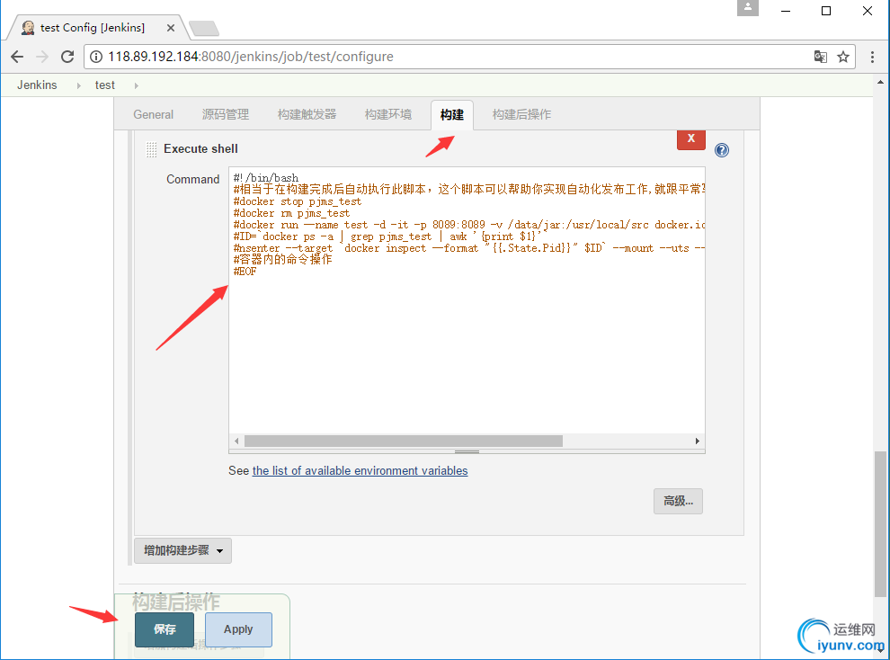Click the #docker stop pjms_test line
Screen dimensions: 890x660
[297, 201]
